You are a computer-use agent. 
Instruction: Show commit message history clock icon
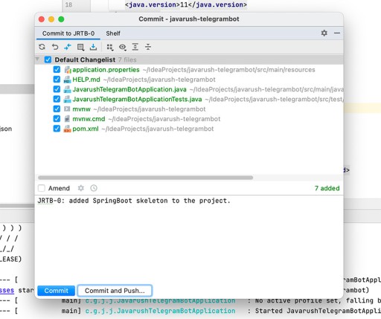(94, 188)
